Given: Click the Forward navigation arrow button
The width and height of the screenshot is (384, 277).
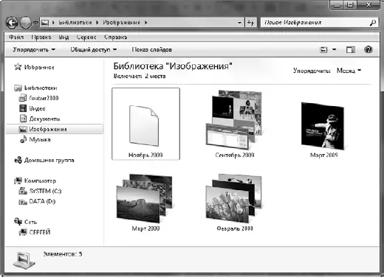Looking at the screenshot, I should coord(26,23).
